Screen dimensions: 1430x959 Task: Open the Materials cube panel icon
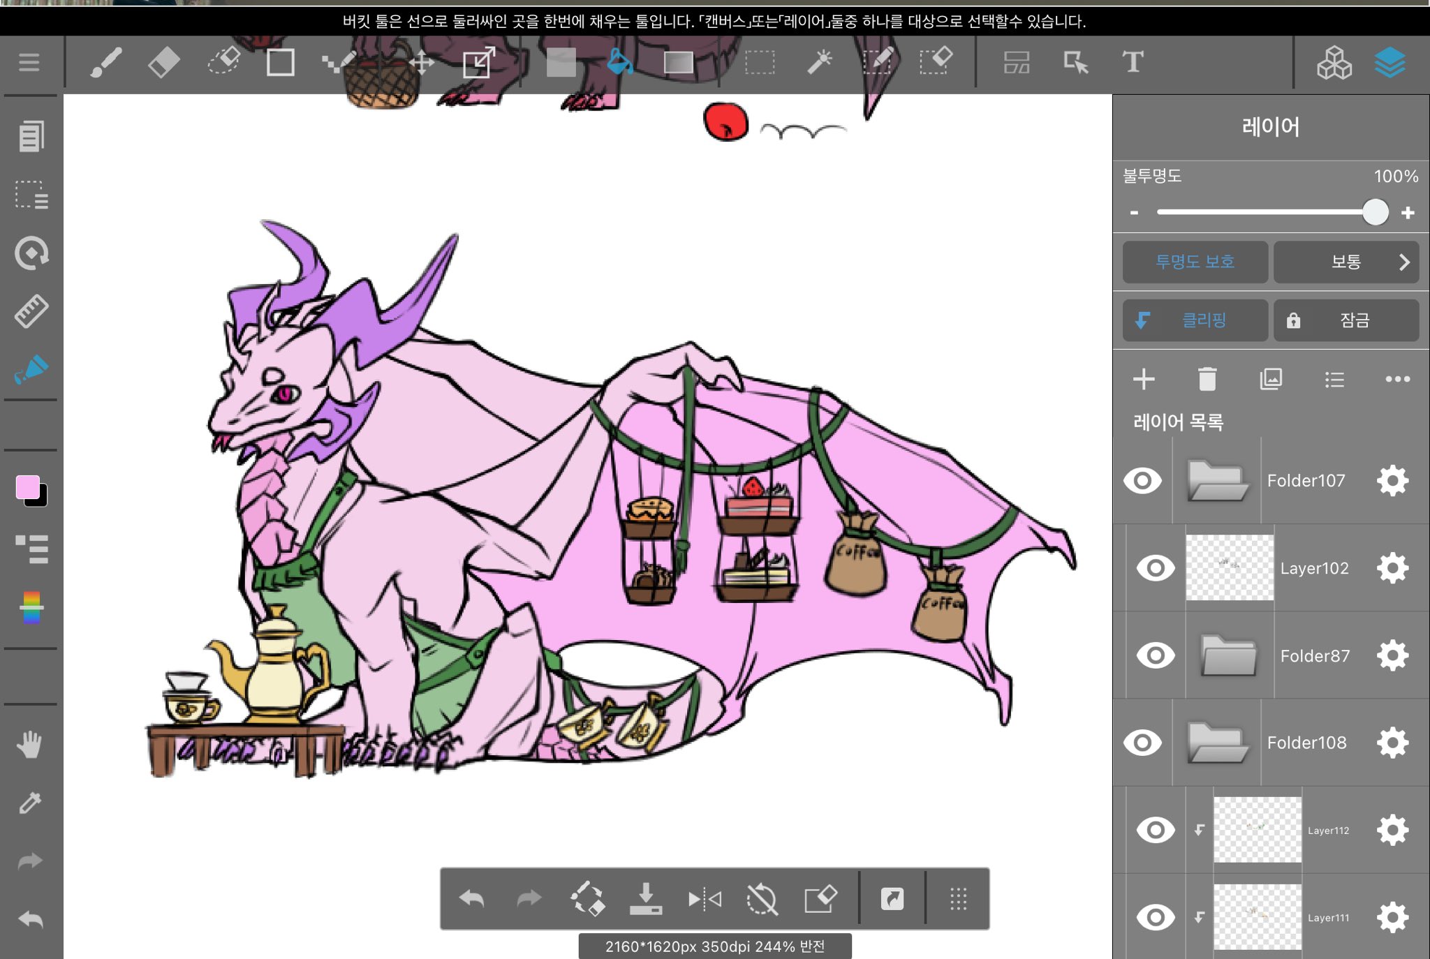click(1334, 63)
